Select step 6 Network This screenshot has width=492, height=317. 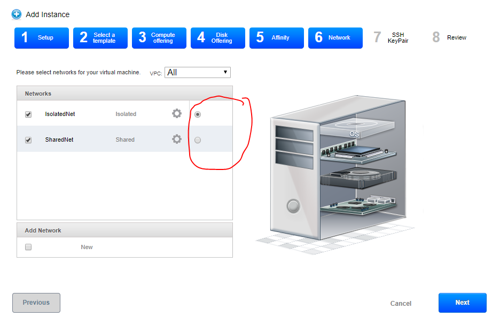[x=335, y=38]
